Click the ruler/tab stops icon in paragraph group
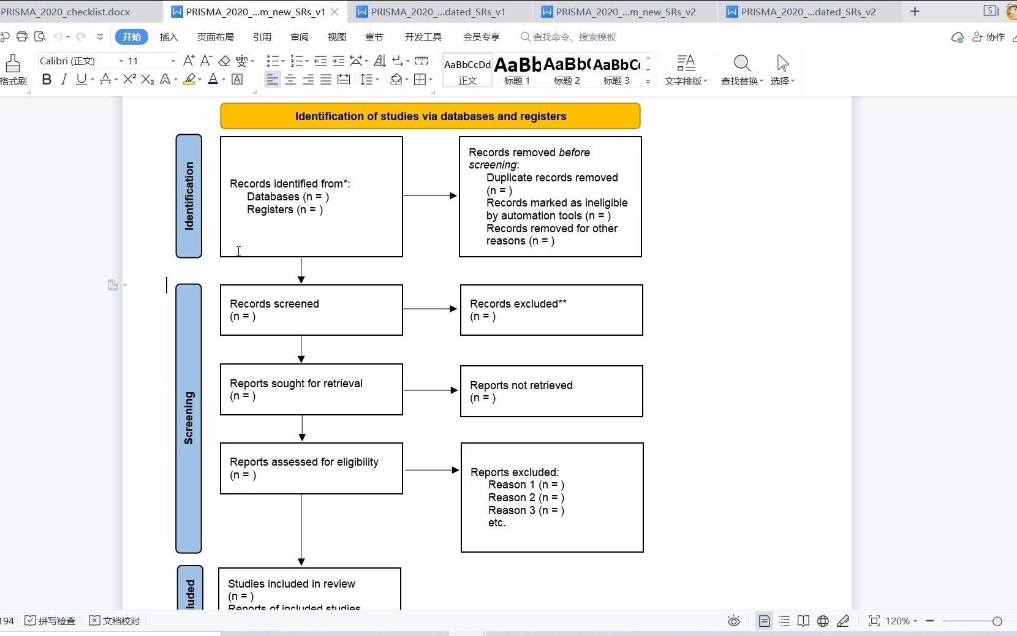 coord(422,61)
